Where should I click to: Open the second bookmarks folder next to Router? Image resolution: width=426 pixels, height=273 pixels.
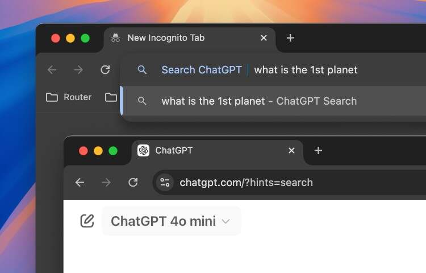[111, 97]
